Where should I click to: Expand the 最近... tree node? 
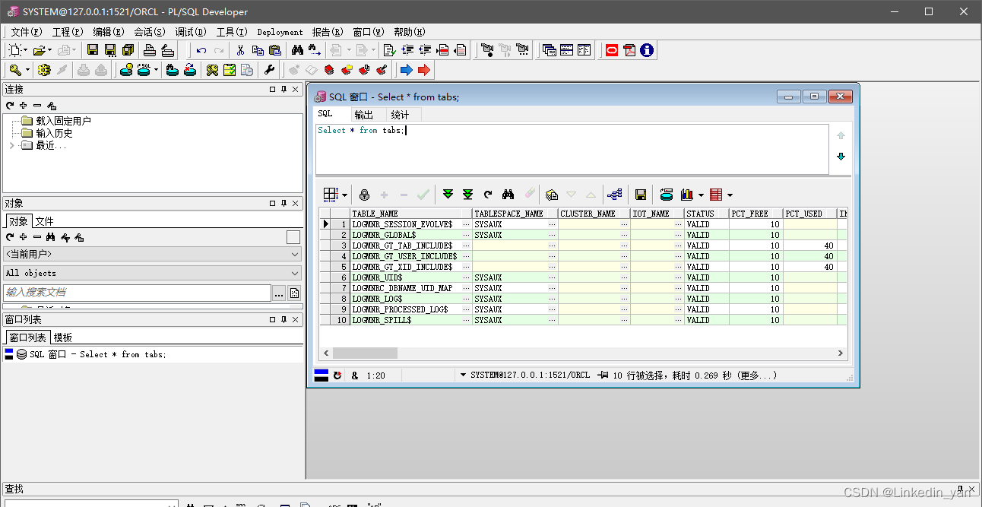pyautogui.click(x=11, y=145)
